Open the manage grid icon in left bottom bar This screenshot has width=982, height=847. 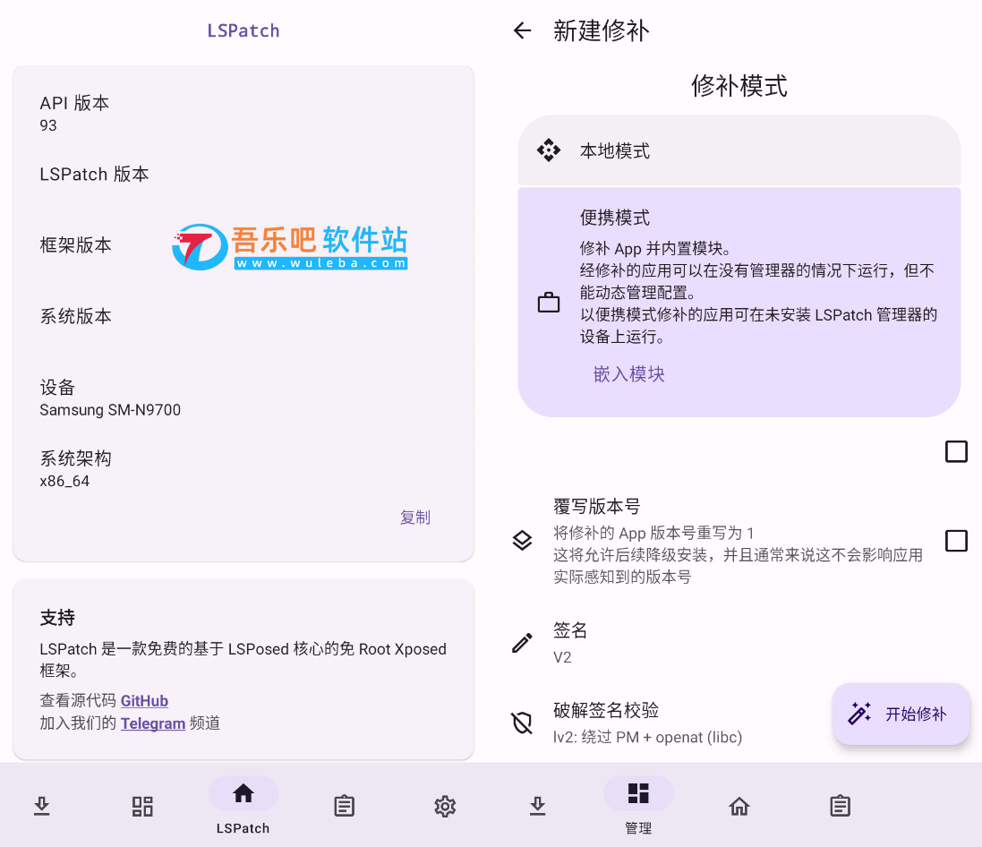(142, 807)
